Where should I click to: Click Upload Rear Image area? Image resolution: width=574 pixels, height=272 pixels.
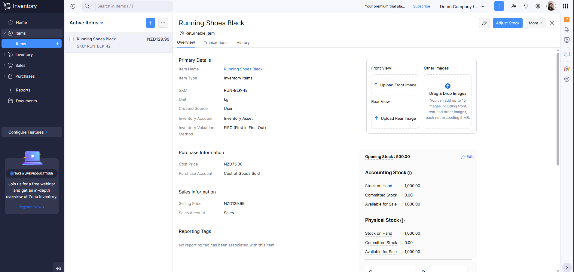click(x=395, y=118)
